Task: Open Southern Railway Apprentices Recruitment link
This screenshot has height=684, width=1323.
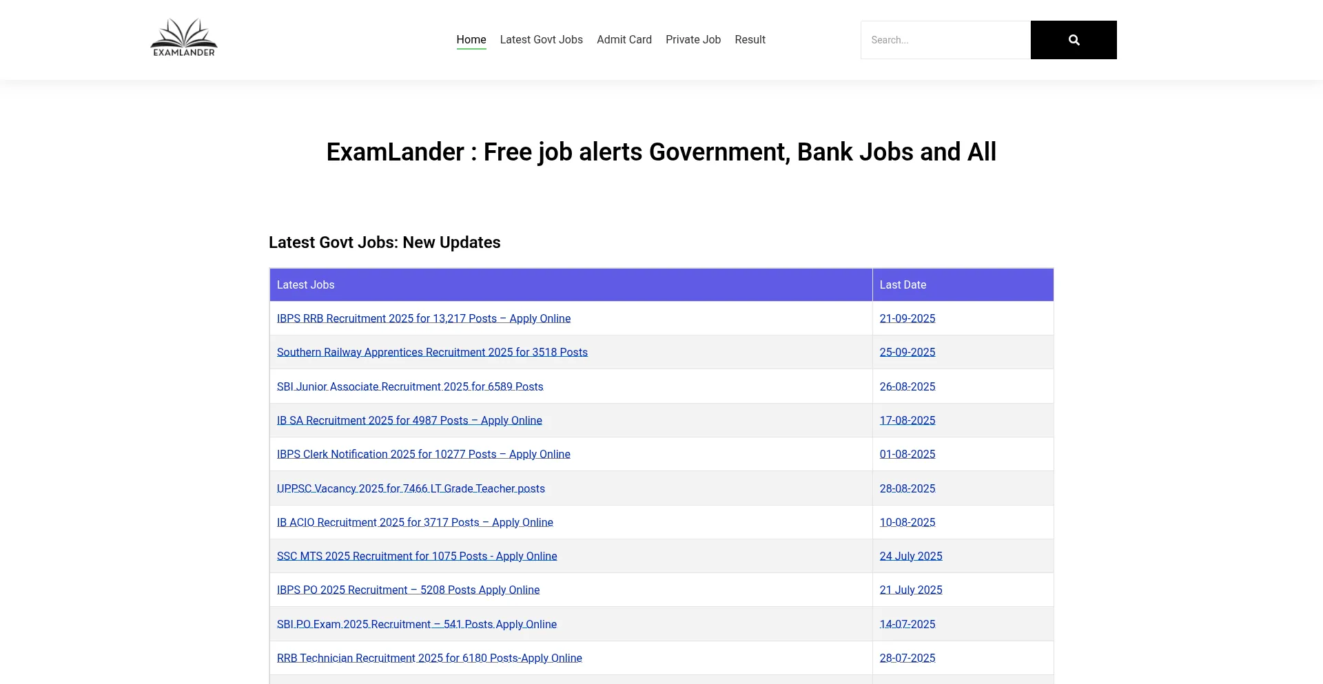Action: point(432,352)
